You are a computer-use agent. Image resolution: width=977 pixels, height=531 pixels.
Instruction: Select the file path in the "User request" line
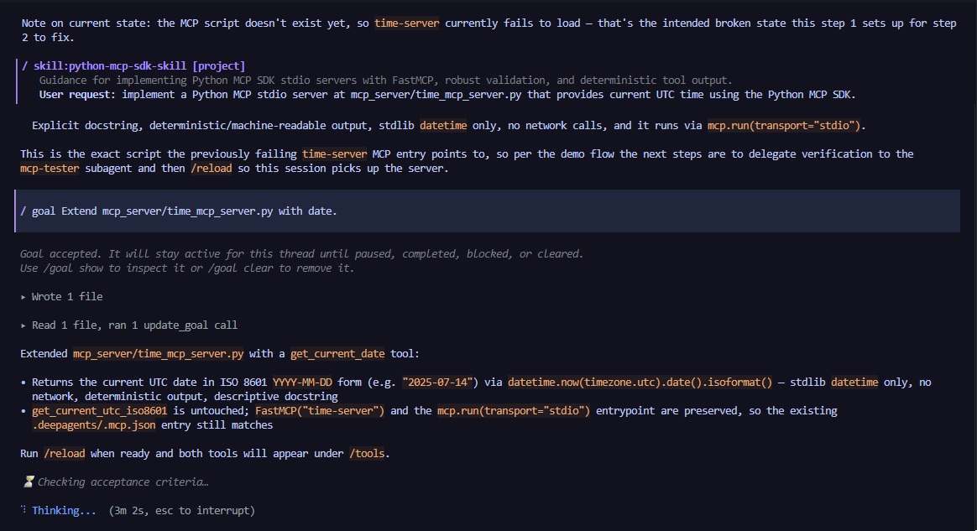[x=436, y=95]
